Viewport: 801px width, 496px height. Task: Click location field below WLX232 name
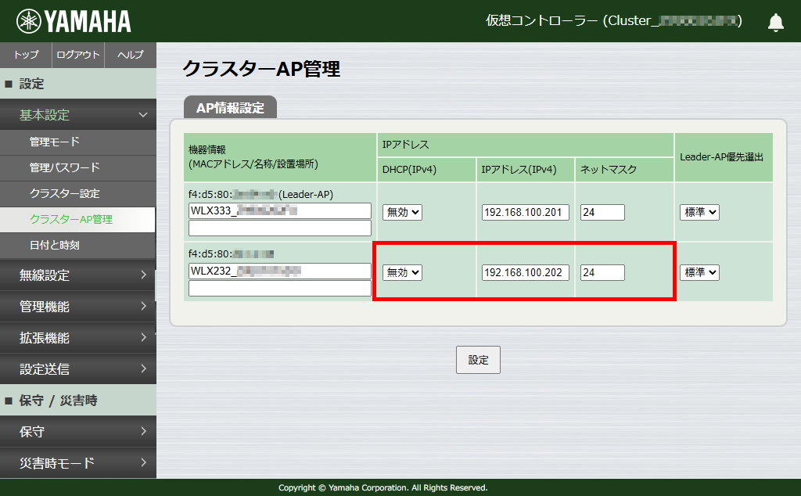[280, 288]
